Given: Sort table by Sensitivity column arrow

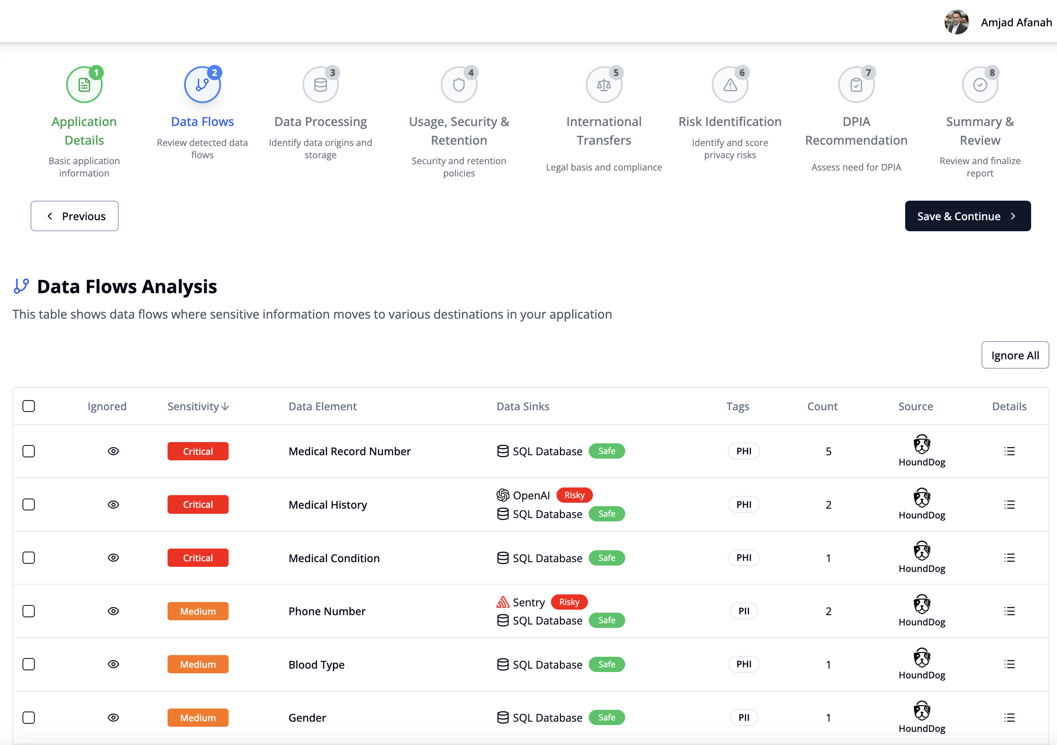Looking at the screenshot, I should point(225,406).
